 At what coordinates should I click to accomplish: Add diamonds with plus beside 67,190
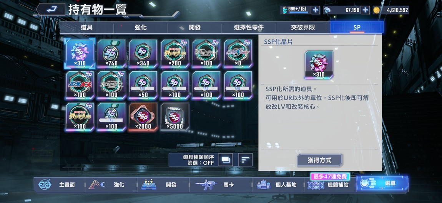point(365,10)
